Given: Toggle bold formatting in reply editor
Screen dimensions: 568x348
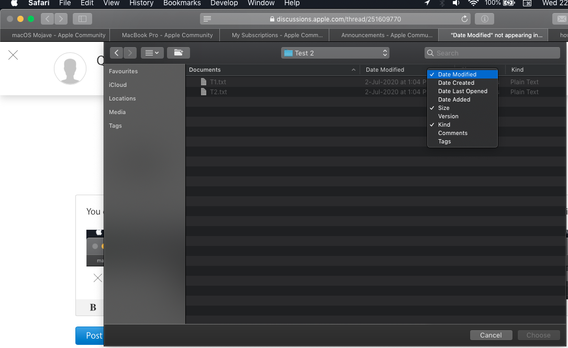Looking at the screenshot, I should click(x=93, y=307).
